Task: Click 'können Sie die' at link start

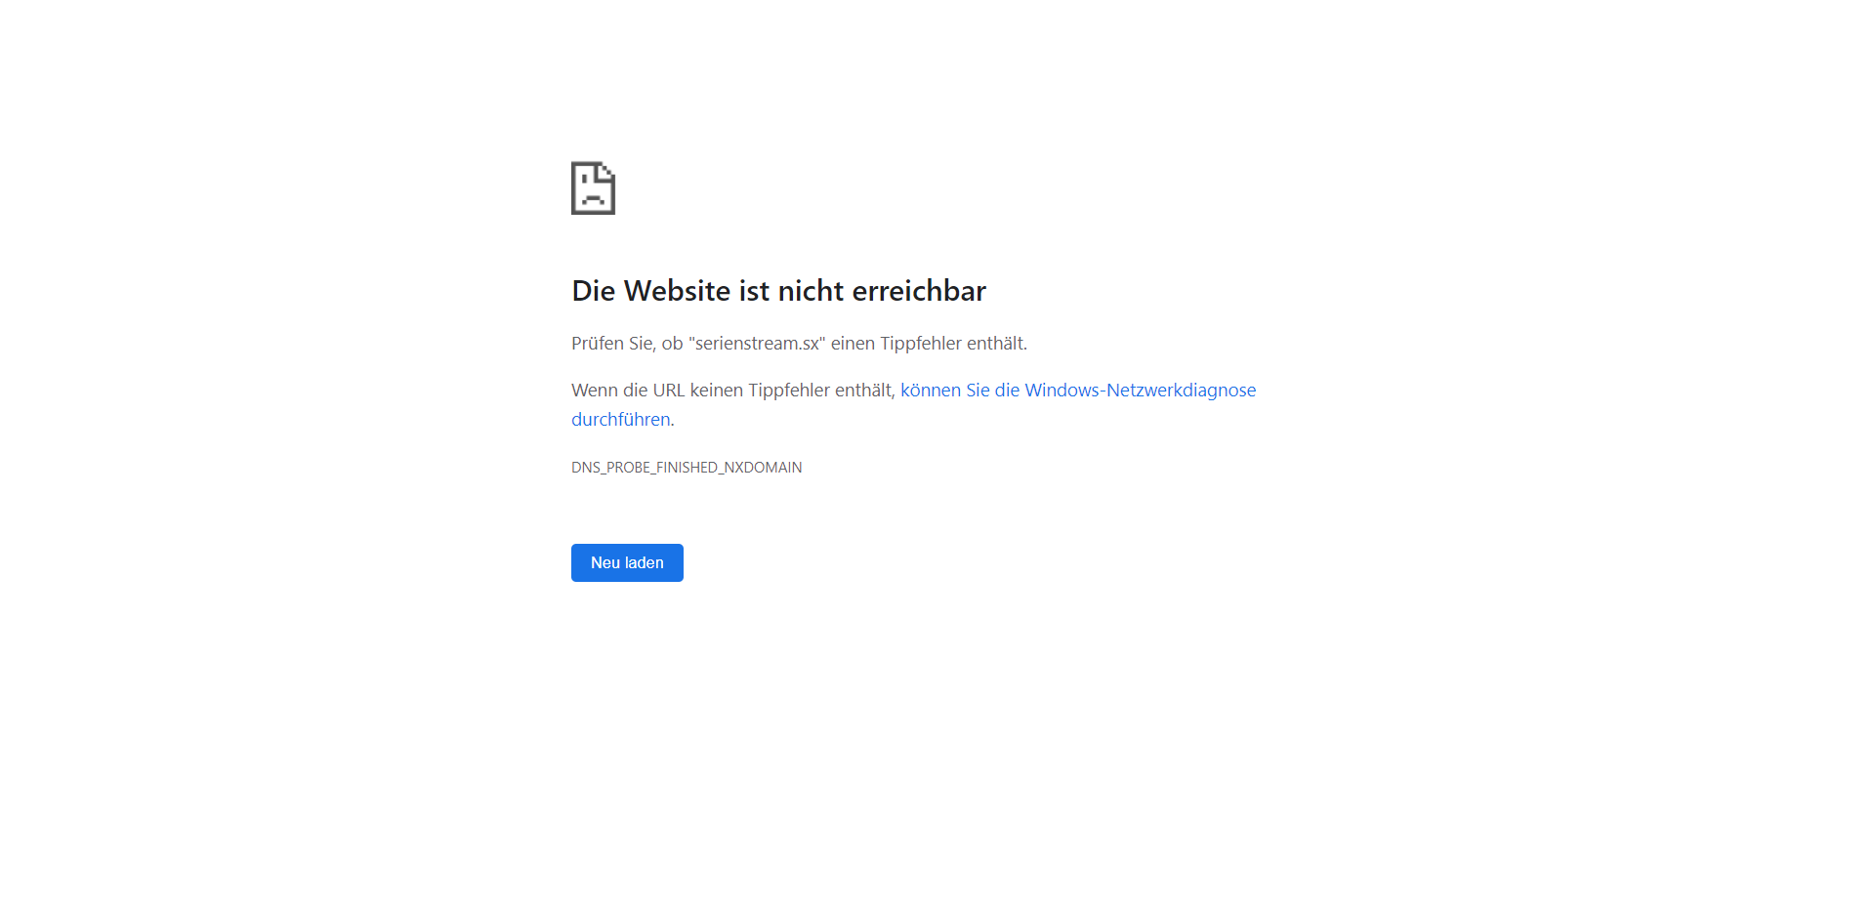Action: coord(960,390)
